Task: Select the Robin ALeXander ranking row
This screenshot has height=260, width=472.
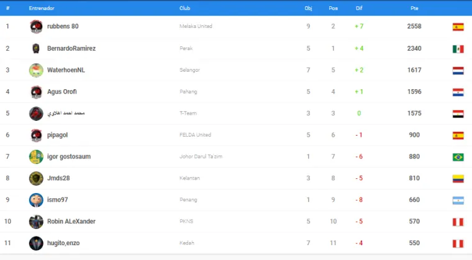Action: 236,222
